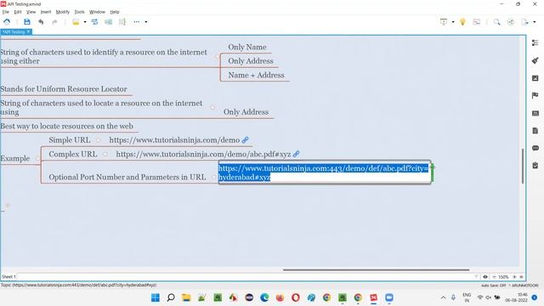Open the Notes page icon in the sidebar
544x306 pixels.
[535, 130]
